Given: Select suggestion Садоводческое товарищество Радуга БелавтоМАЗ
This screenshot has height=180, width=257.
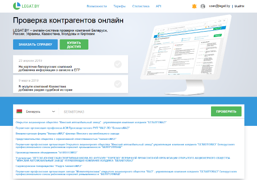Looking at the screenshot, I should tap(49, 166).
